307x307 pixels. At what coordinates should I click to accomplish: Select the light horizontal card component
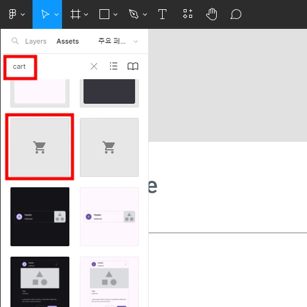tap(109, 217)
